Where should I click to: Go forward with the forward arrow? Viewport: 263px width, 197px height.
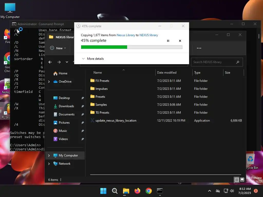click(x=59, y=62)
